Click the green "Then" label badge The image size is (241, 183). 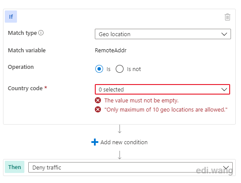(x=15, y=167)
